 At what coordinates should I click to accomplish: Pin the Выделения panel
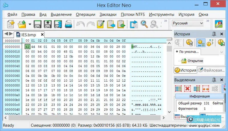click(x=214, y=80)
